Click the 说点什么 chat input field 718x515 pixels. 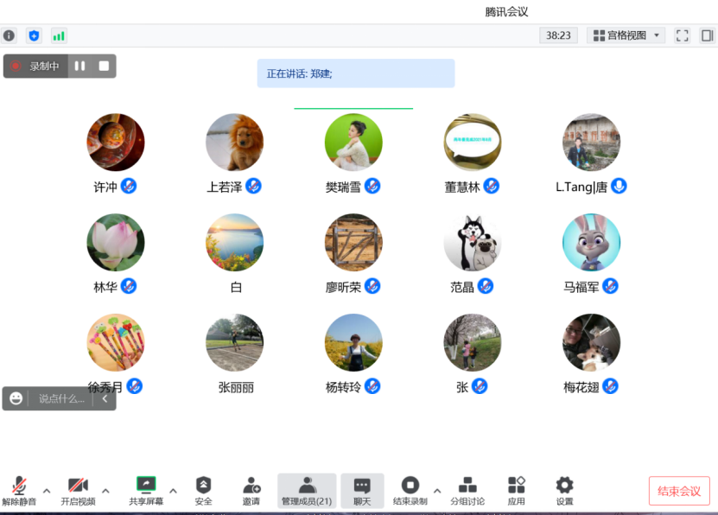(x=62, y=398)
